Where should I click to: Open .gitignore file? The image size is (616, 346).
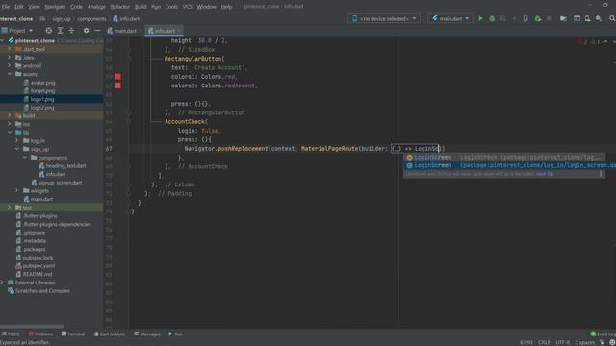(x=34, y=233)
